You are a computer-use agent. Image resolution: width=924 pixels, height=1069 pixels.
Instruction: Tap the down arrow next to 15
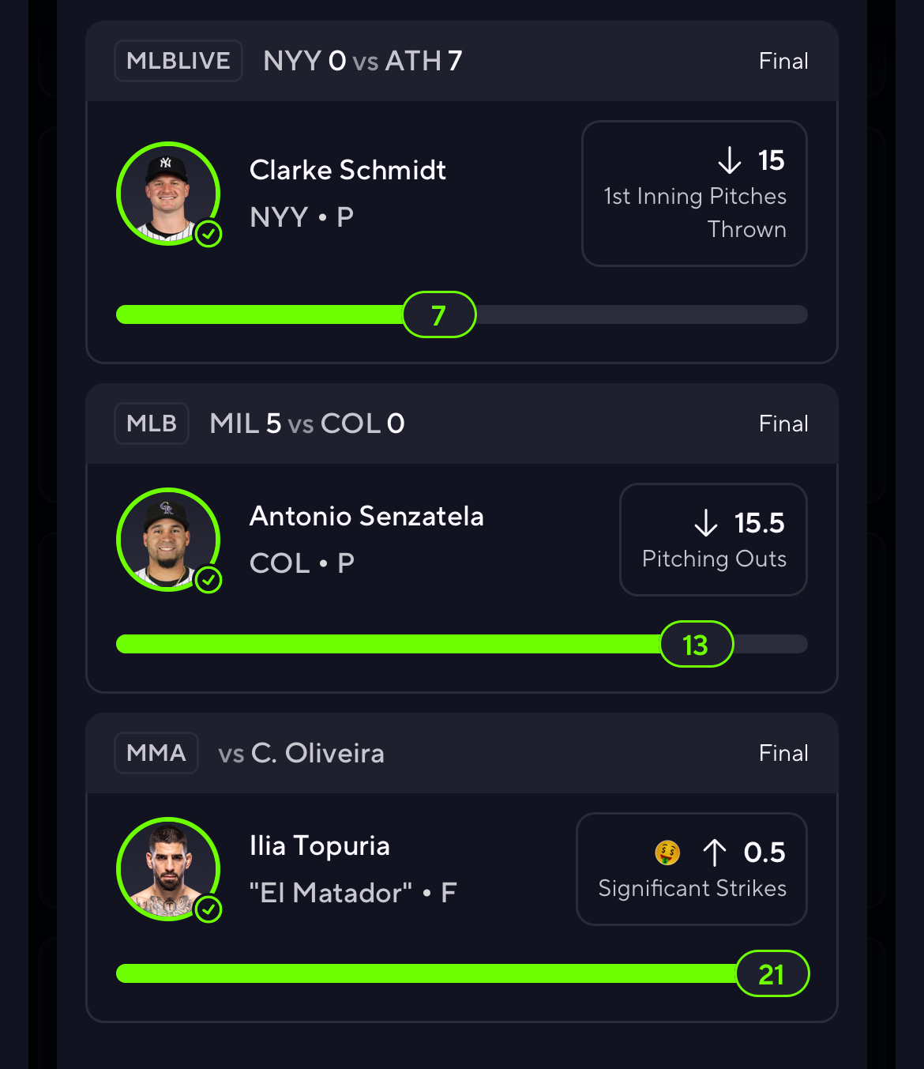click(730, 160)
